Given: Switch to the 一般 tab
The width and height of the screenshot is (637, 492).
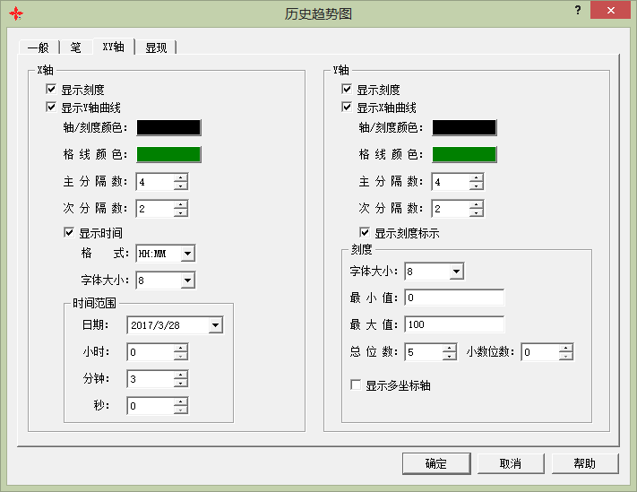Looking at the screenshot, I should click(x=38, y=47).
